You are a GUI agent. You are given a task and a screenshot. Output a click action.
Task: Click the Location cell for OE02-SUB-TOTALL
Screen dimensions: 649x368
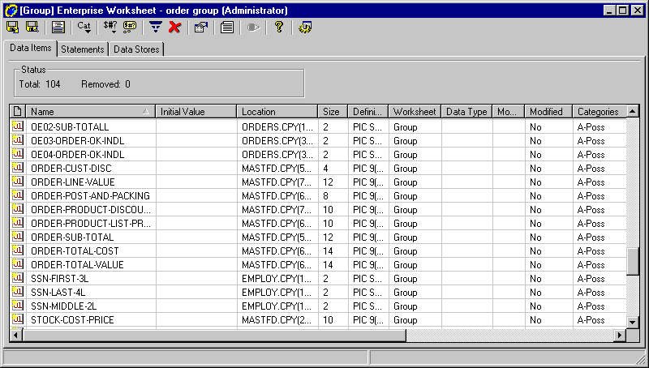(277, 127)
